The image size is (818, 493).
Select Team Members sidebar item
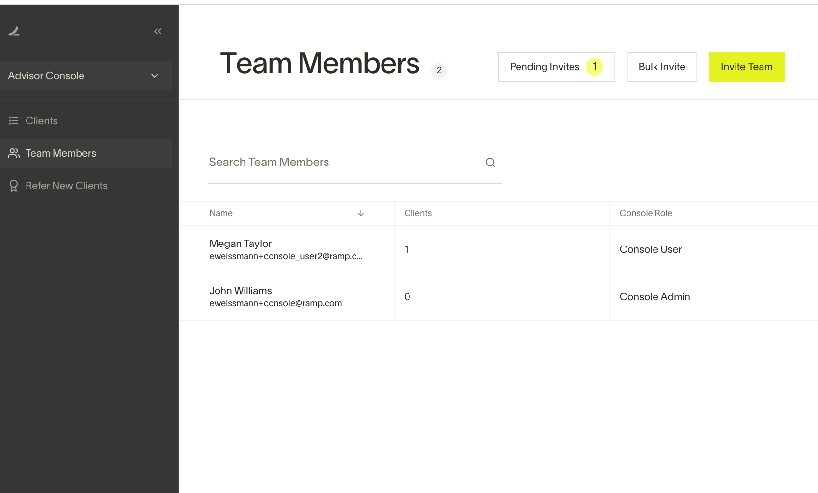coord(86,153)
